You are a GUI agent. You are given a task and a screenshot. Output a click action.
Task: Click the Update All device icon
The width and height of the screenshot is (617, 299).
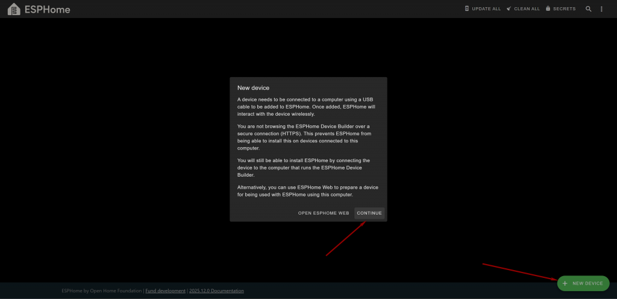pos(467,9)
